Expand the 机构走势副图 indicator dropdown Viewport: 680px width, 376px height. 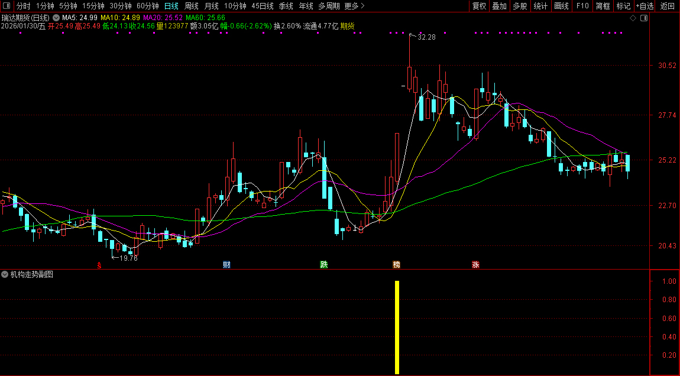tap(5, 274)
